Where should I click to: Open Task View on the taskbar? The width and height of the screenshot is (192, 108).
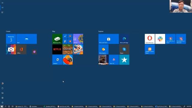pyautogui.click(x=13, y=106)
